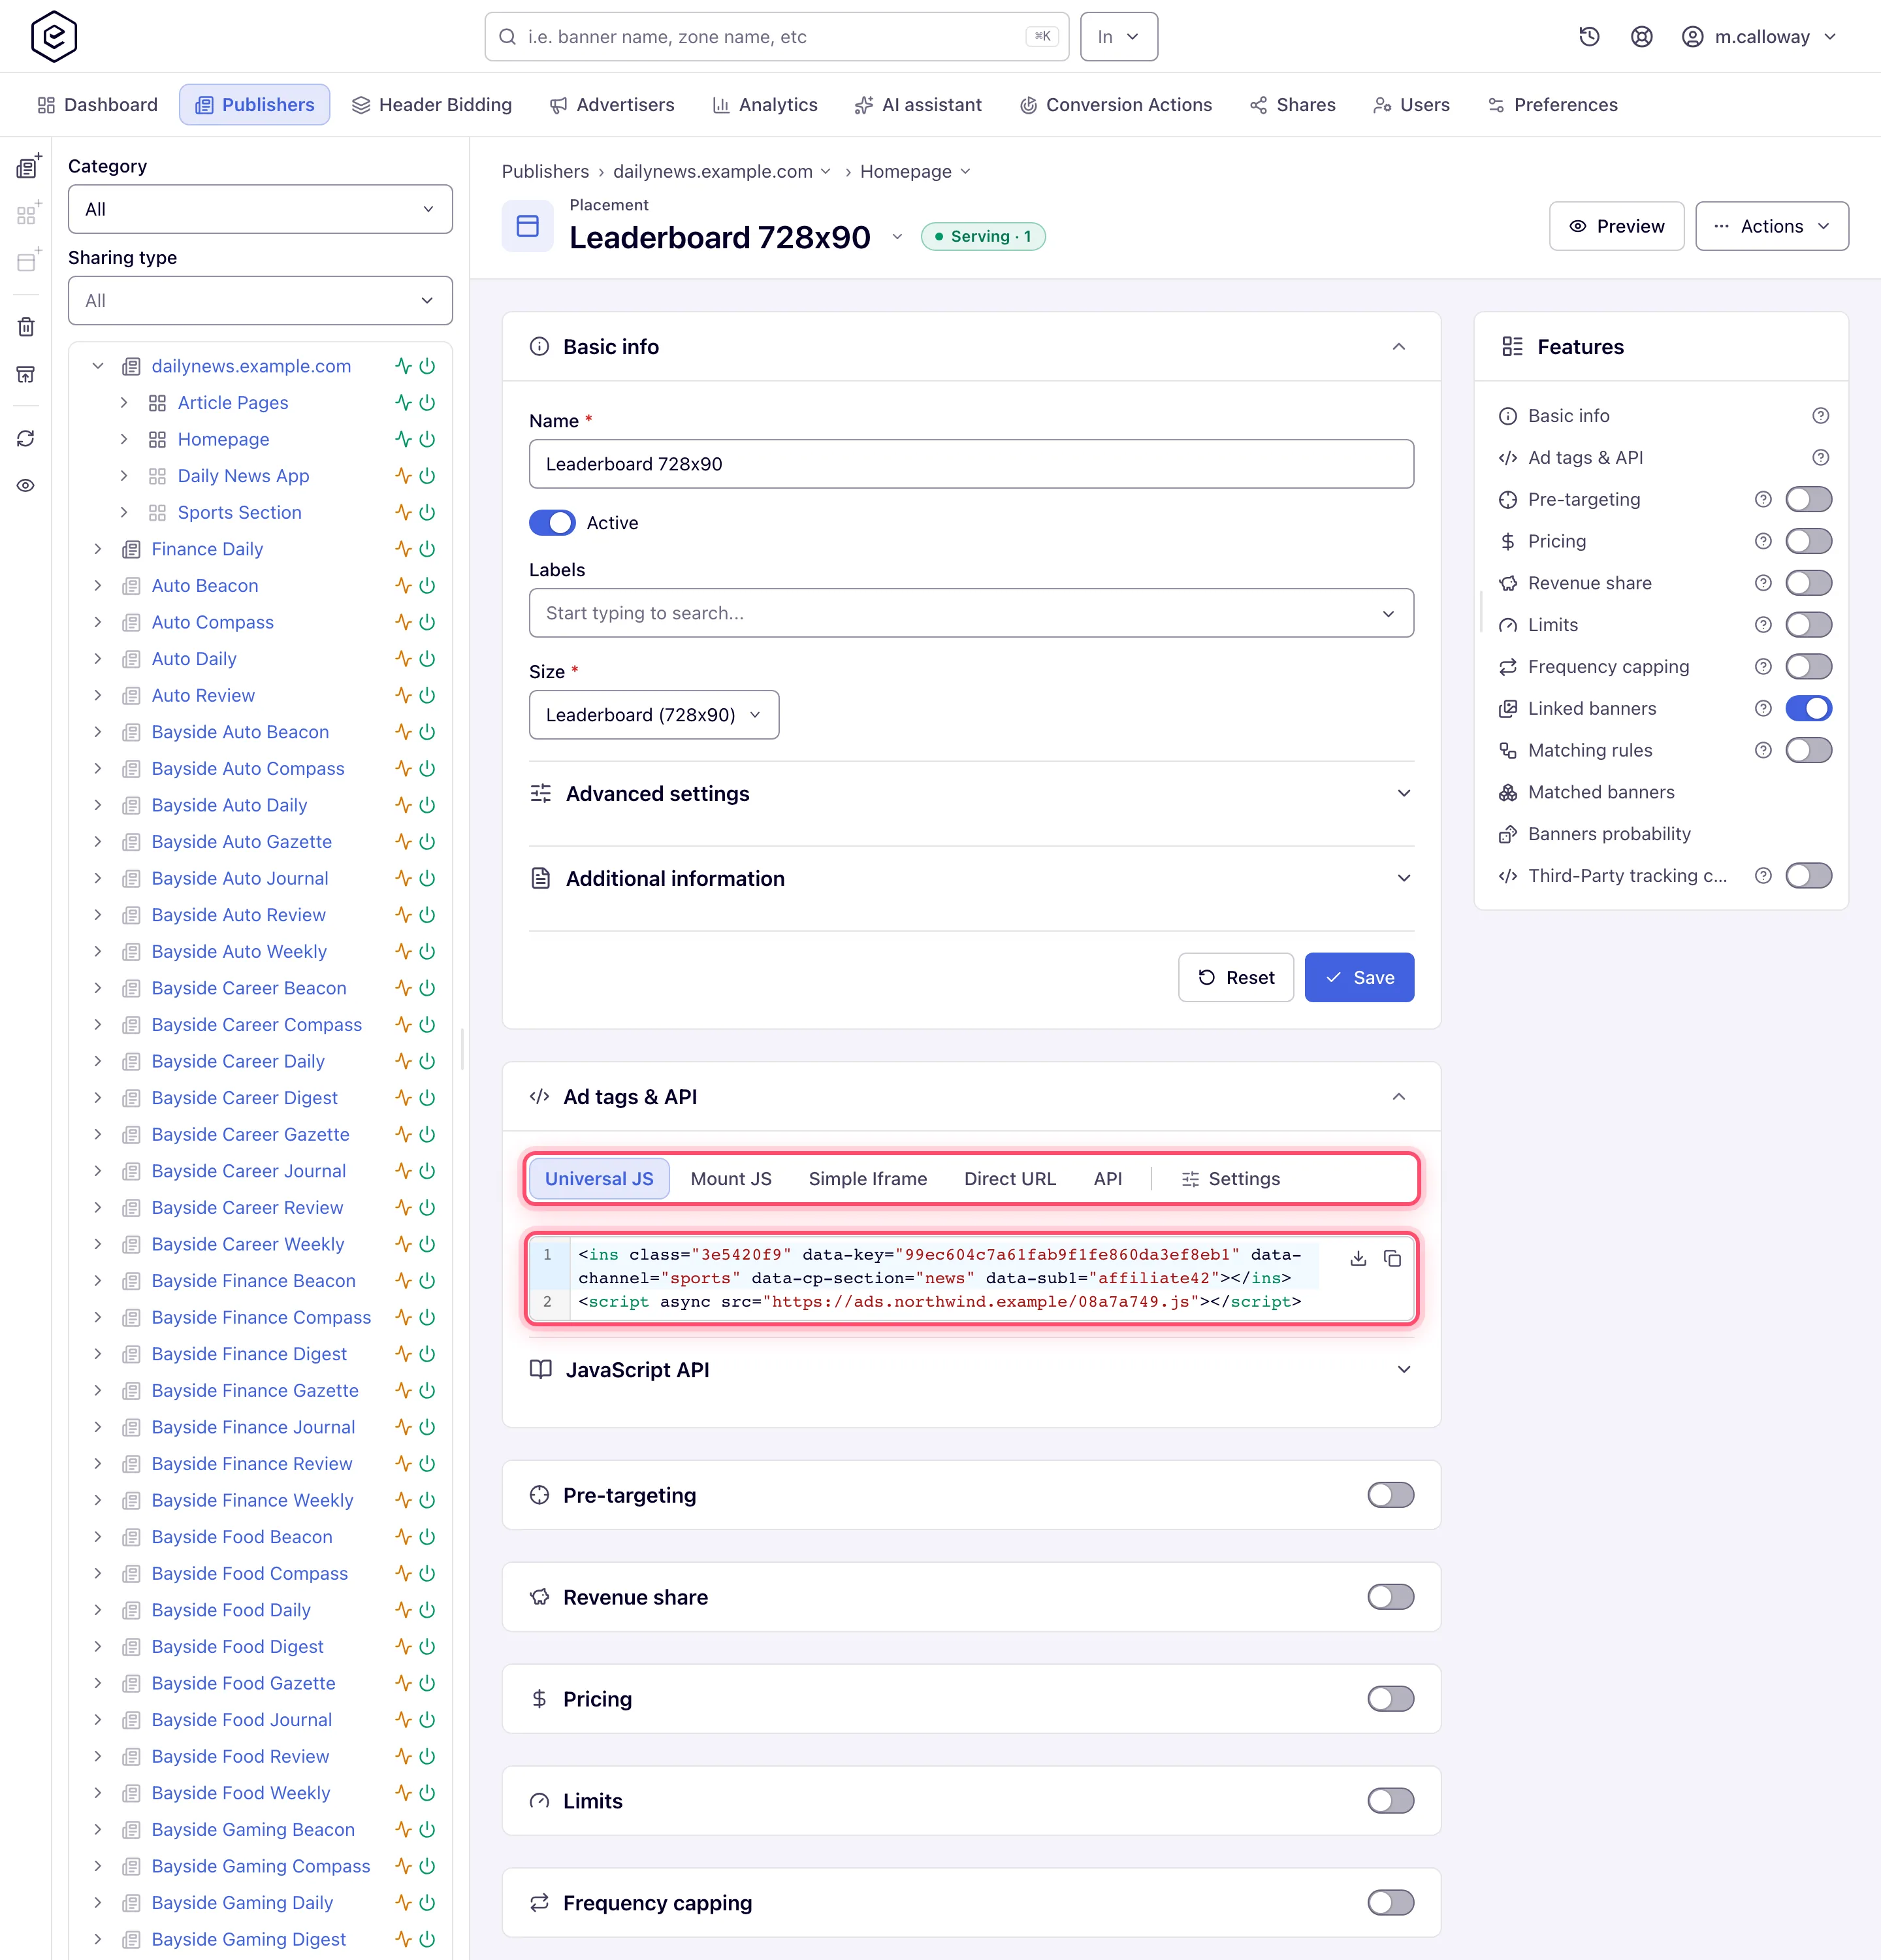1881x1960 pixels.
Task: Open Analytics in the main navigation
Action: coord(765,105)
